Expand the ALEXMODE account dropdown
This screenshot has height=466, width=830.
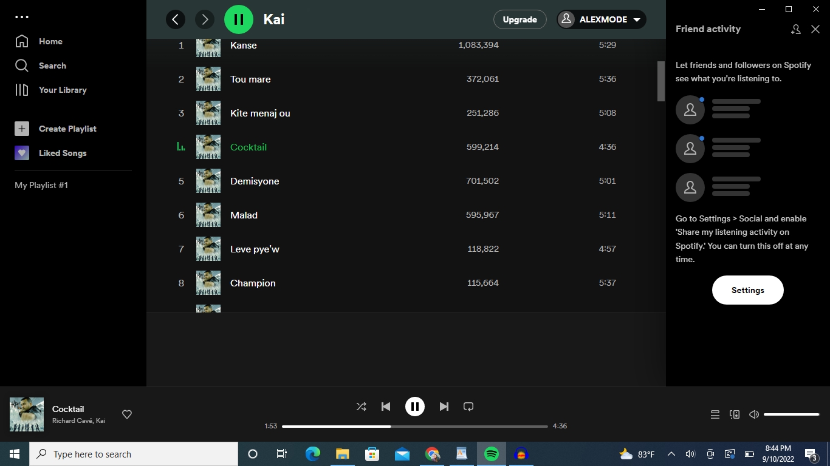[x=602, y=19]
